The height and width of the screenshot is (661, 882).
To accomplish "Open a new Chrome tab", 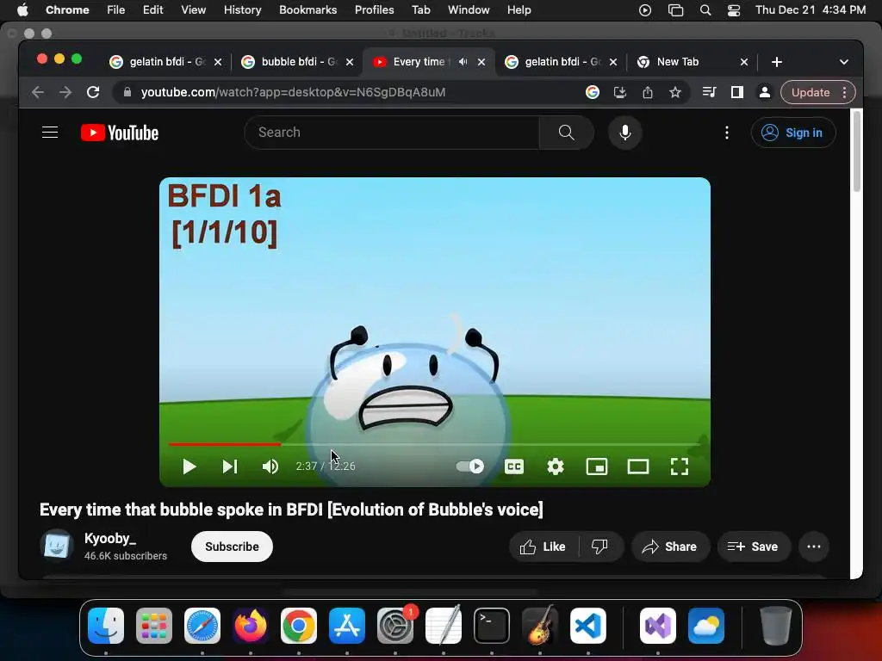I will point(777,62).
